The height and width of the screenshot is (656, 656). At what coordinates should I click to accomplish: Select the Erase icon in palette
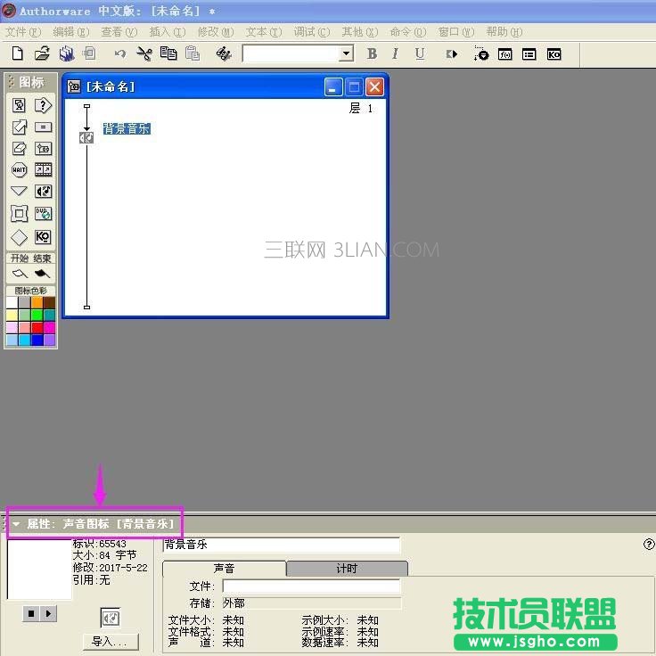coord(19,148)
